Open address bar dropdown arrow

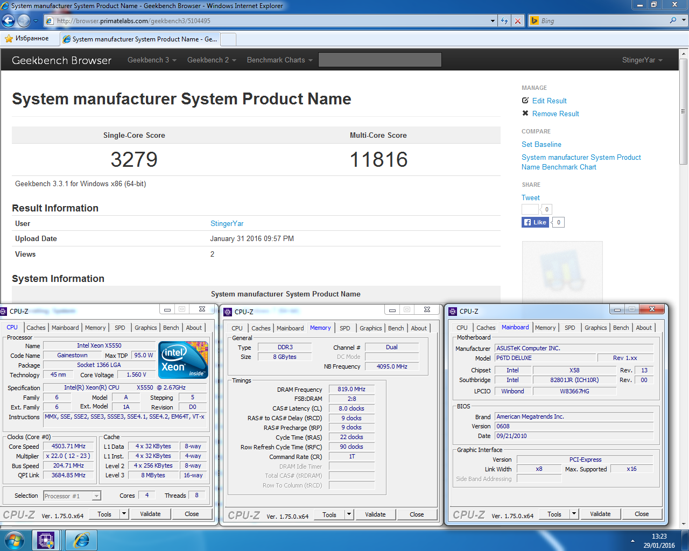coord(493,21)
